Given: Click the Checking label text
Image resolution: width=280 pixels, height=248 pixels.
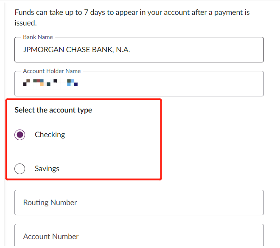Looking at the screenshot, I should [x=50, y=135].
